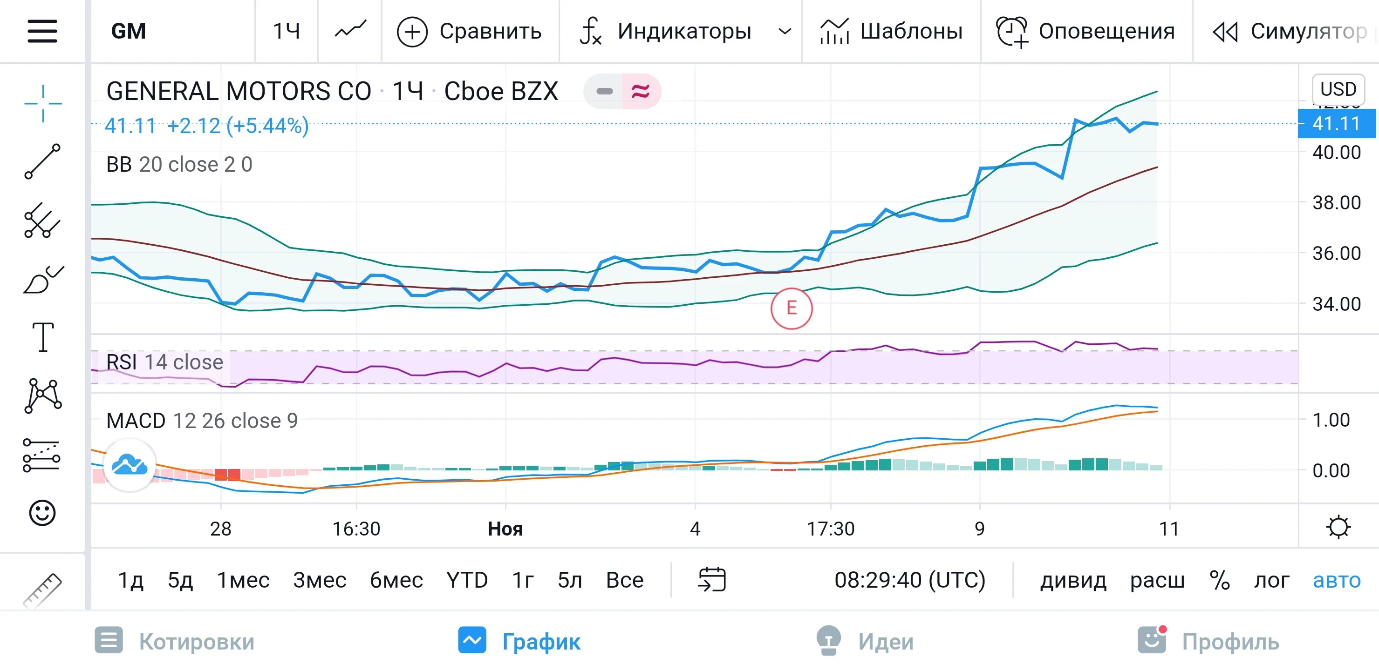Toggle percent scale mode
Screen dimensions: 1379x670
[1220, 580]
